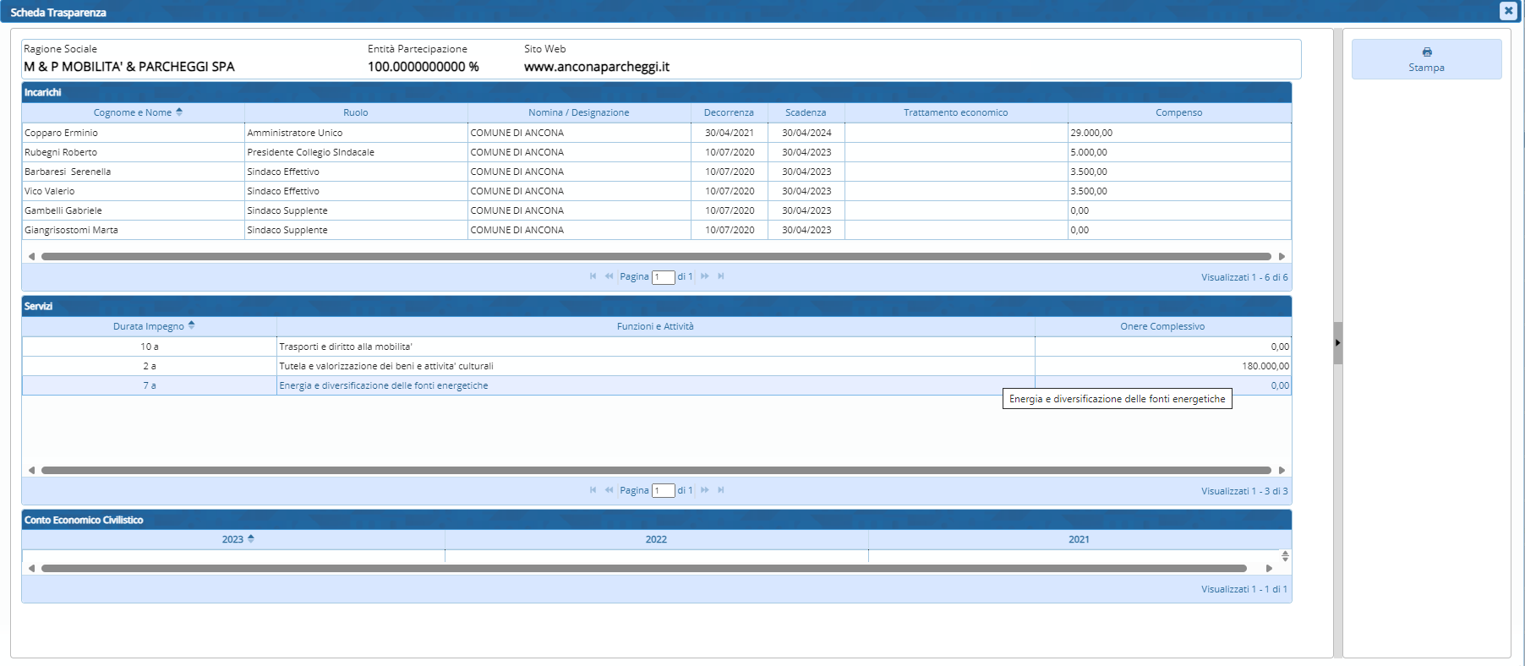The image size is (1525, 666).
Task: Click the Incarichi page number field
Action: tap(663, 277)
